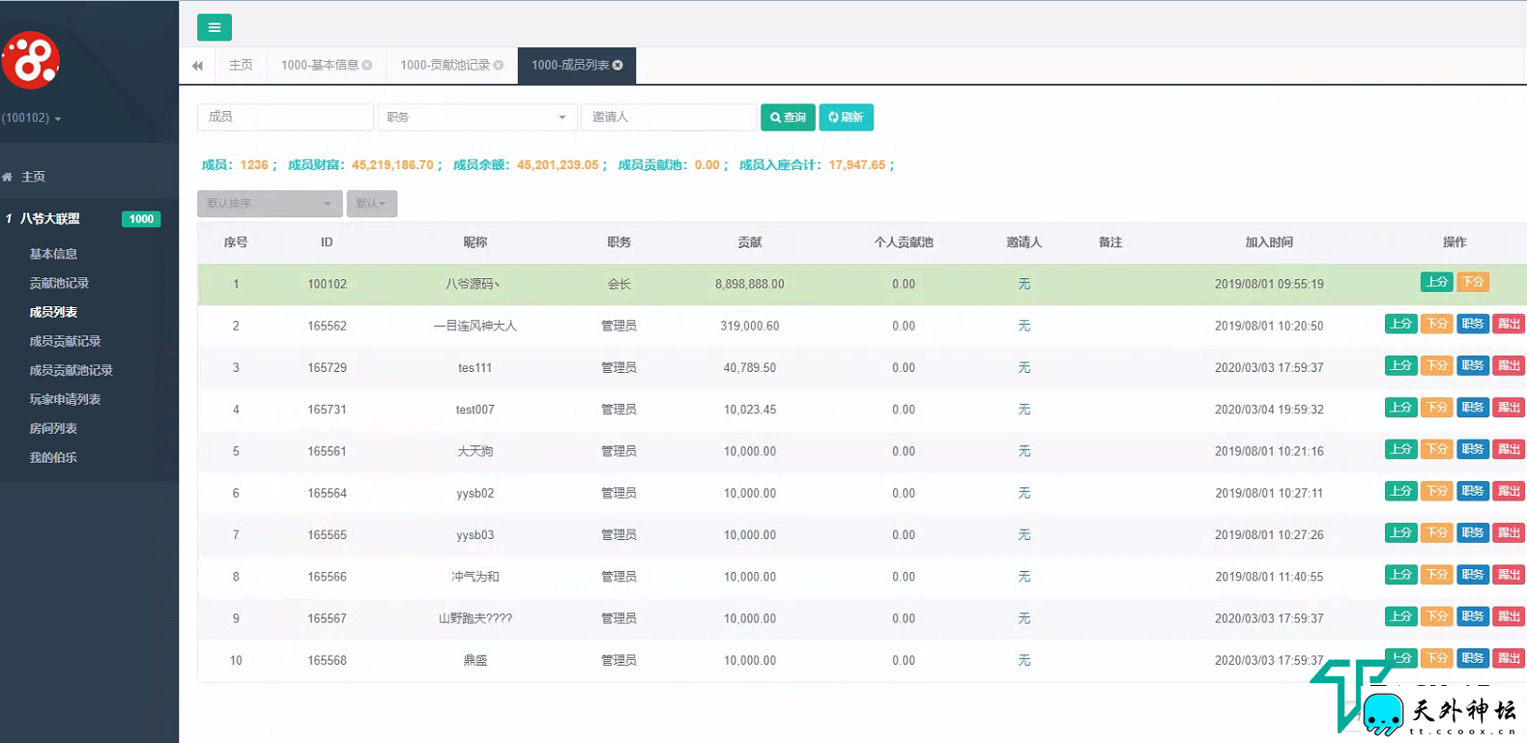This screenshot has width=1527, height=743.
Task: Open 贡献池记录 in sidebar
Action: click(59, 283)
